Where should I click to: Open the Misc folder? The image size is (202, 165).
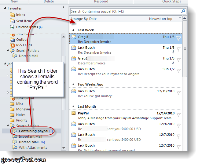17,104
